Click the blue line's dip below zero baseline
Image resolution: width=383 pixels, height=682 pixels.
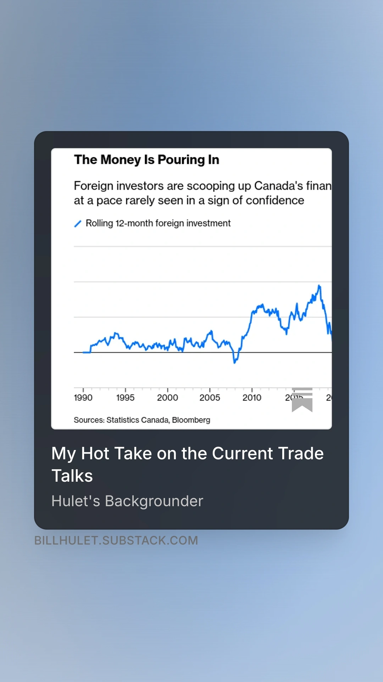coord(235,359)
